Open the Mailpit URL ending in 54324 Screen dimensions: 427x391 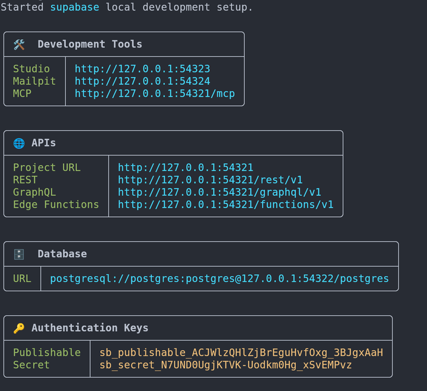coord(142,81)
